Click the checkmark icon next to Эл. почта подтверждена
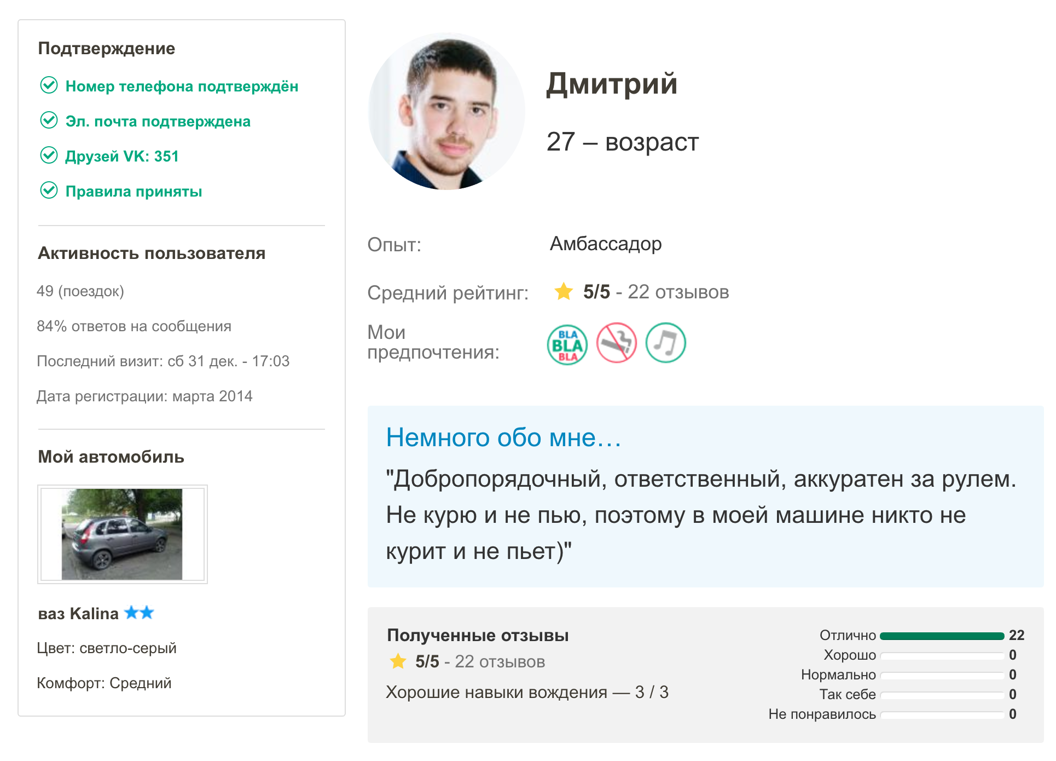Screen dimensions: 1056x761 (x=49, y=120)
